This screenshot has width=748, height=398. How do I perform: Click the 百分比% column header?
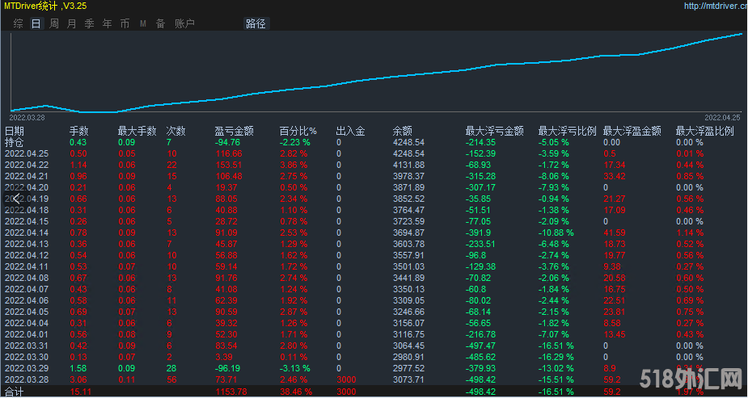click(x=298, y=132)
